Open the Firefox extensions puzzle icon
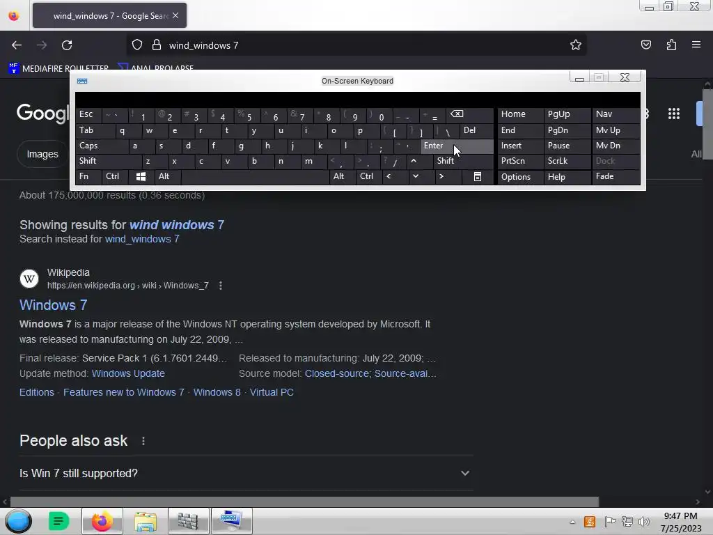713x535 pixels. 671,45
